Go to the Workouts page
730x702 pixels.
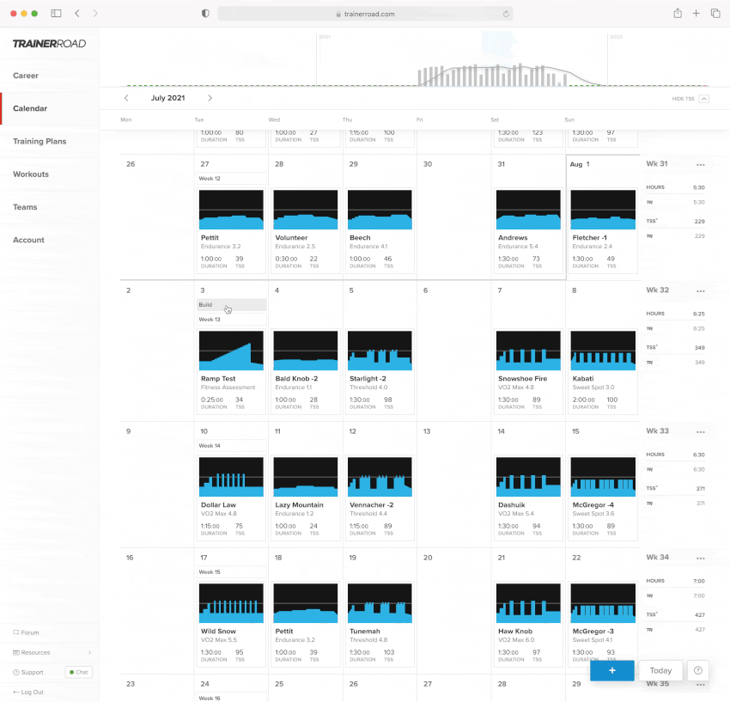click(x=31, y=174)
